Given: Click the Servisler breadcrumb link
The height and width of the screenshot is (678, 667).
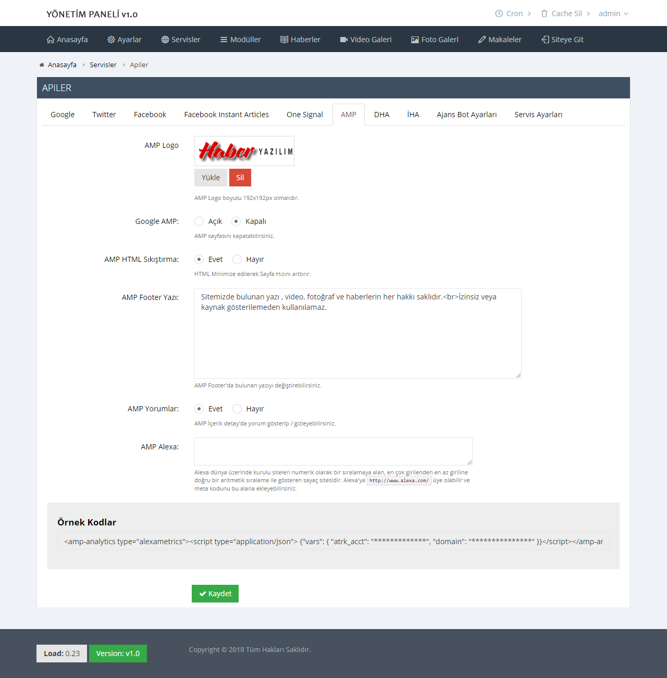Looking at the screenshot, I should pos(103,65).
